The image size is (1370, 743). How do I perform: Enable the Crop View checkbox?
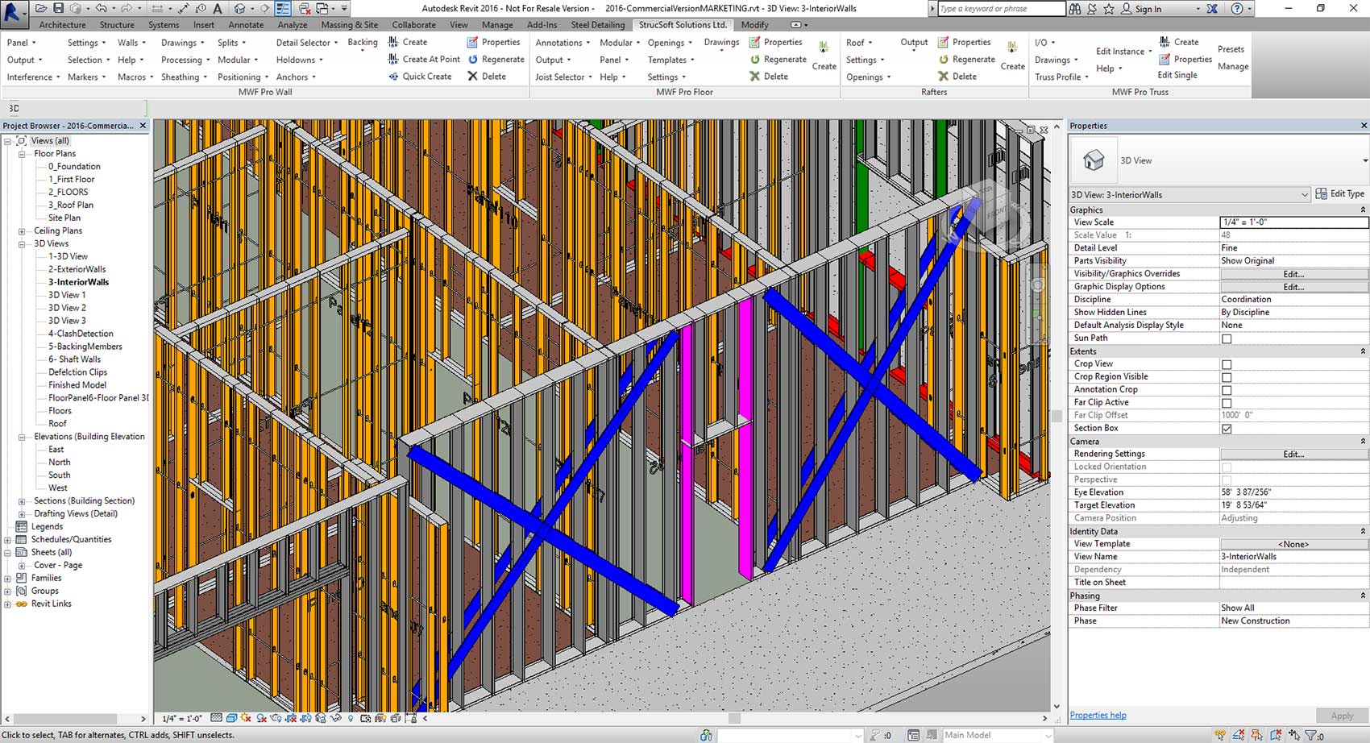tap(1227, 364)
